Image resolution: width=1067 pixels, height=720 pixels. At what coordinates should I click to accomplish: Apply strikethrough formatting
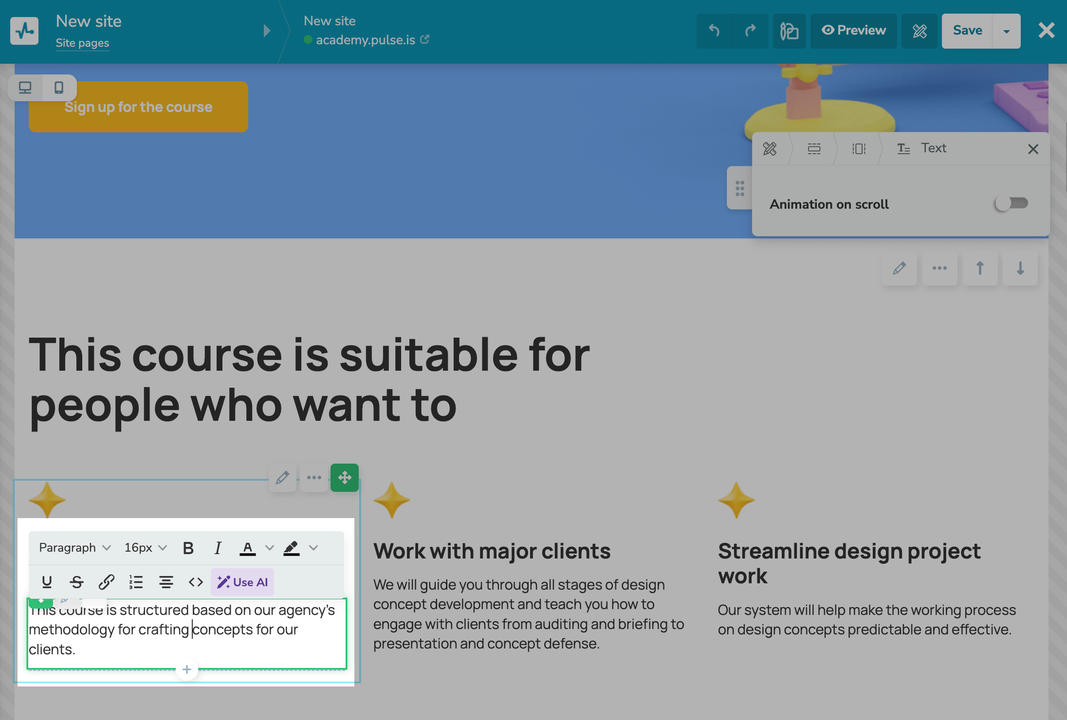(x=76, y=582)
